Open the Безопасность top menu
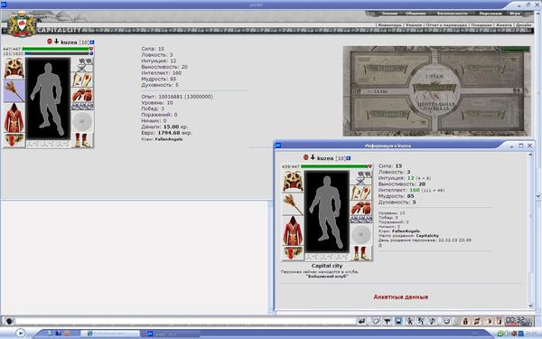542x339 pixels. click(x=453, y=14)
